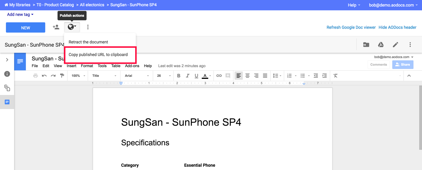
Task: Open the Edit menu
Action: (46, 66)
